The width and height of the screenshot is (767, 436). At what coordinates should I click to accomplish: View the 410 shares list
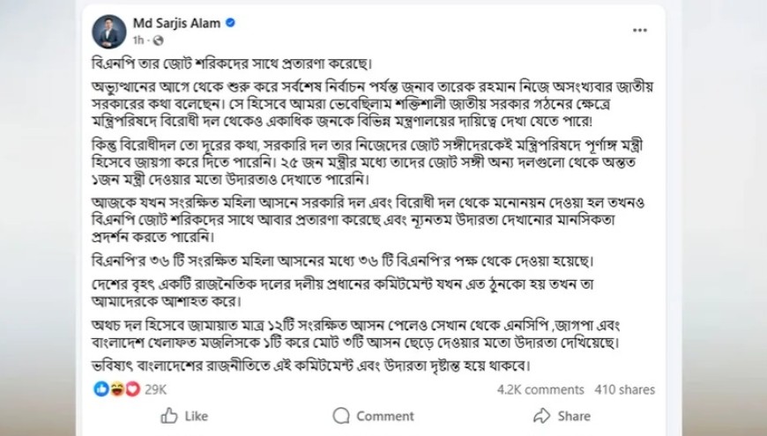(625, 388)
